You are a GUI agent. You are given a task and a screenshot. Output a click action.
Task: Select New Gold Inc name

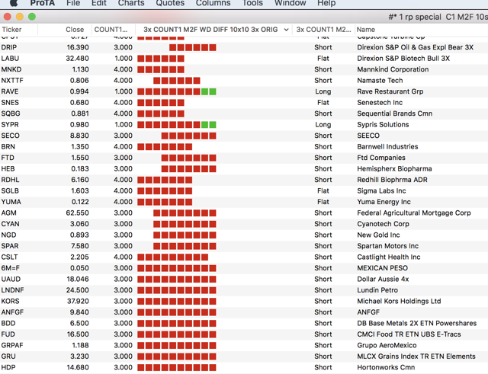tap(378, 235)
